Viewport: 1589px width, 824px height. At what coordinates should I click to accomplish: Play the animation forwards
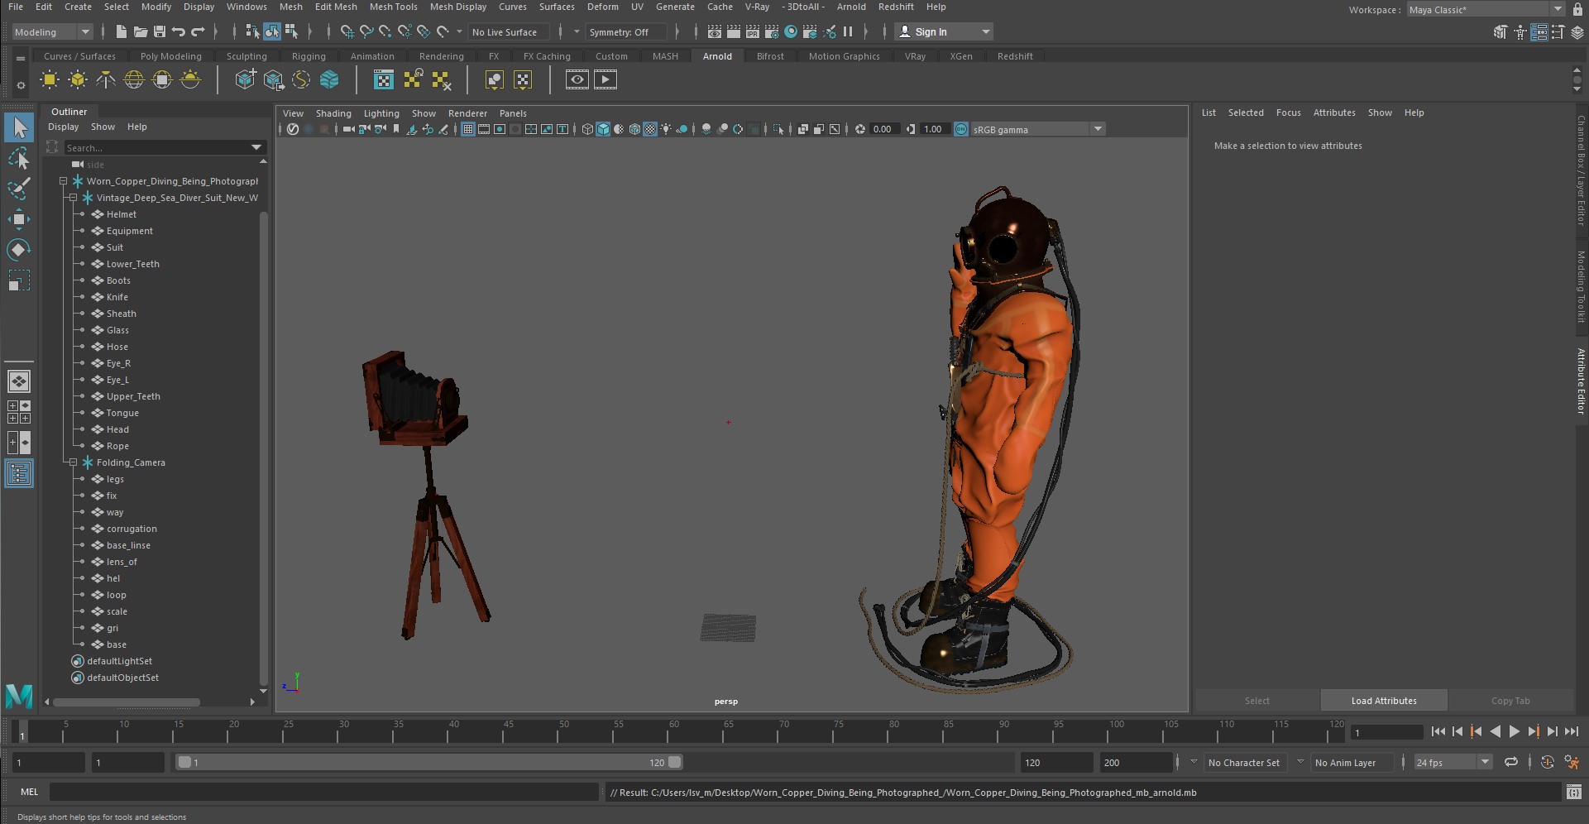1515,731
